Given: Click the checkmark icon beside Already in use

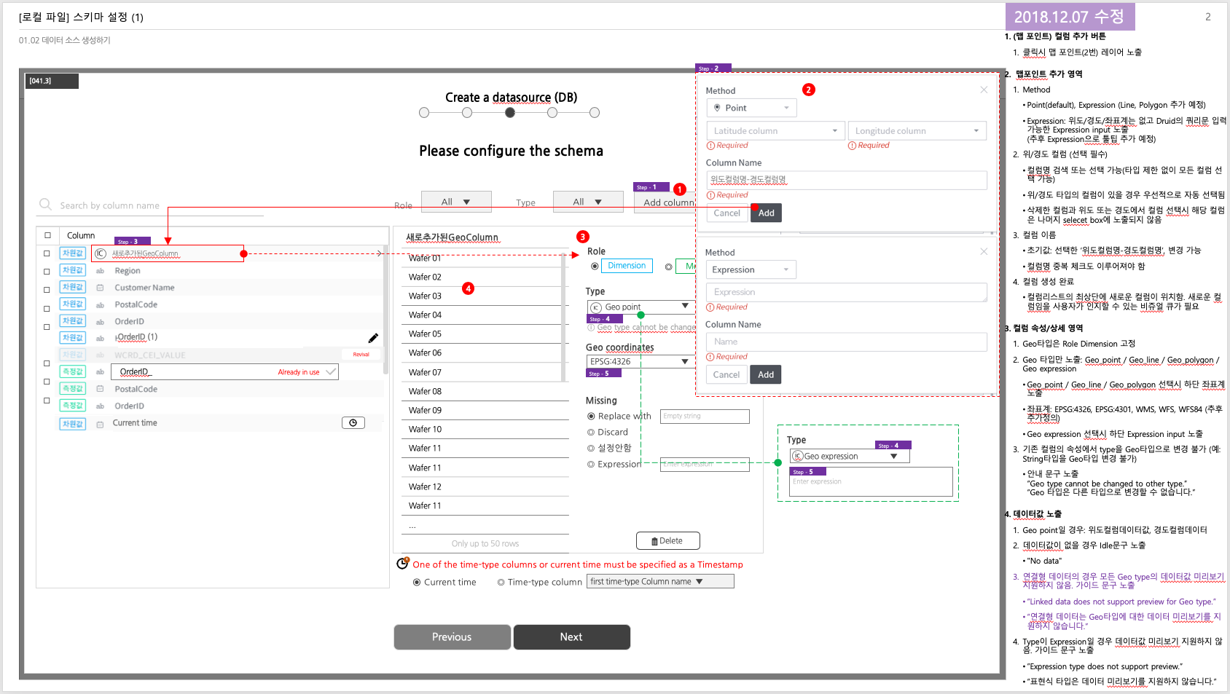Looking at the screenshot, I should [x=331, y=371].
